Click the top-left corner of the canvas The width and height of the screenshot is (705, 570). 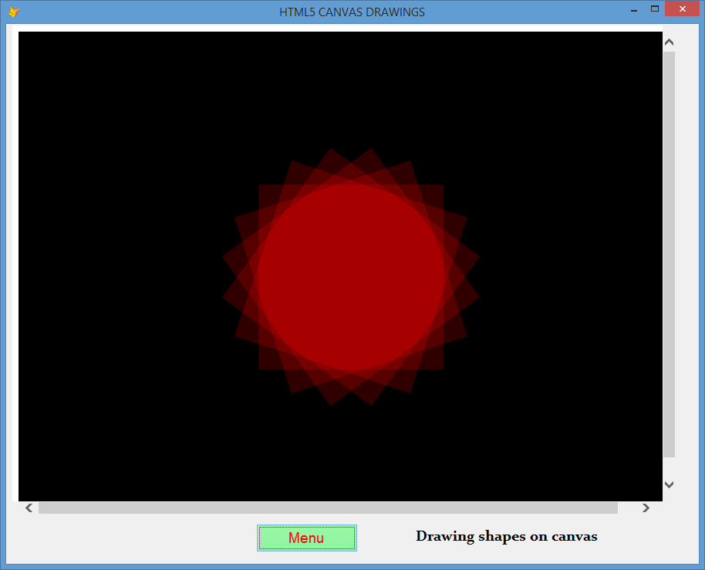27,39
